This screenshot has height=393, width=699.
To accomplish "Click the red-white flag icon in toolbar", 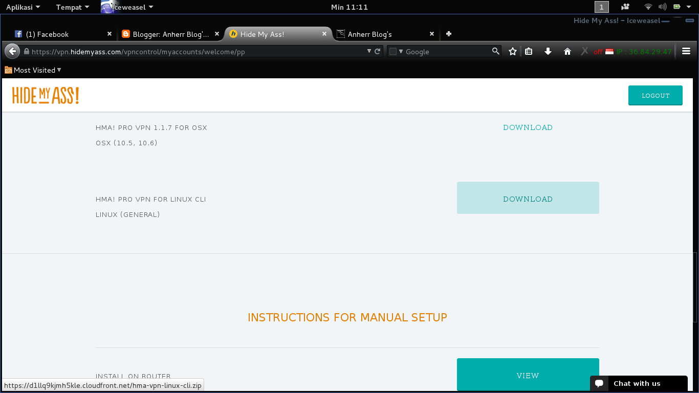I will pos(609,52).
